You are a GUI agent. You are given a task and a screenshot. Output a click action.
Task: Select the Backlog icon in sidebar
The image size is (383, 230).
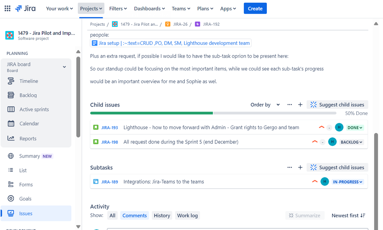tap(11, 95)
